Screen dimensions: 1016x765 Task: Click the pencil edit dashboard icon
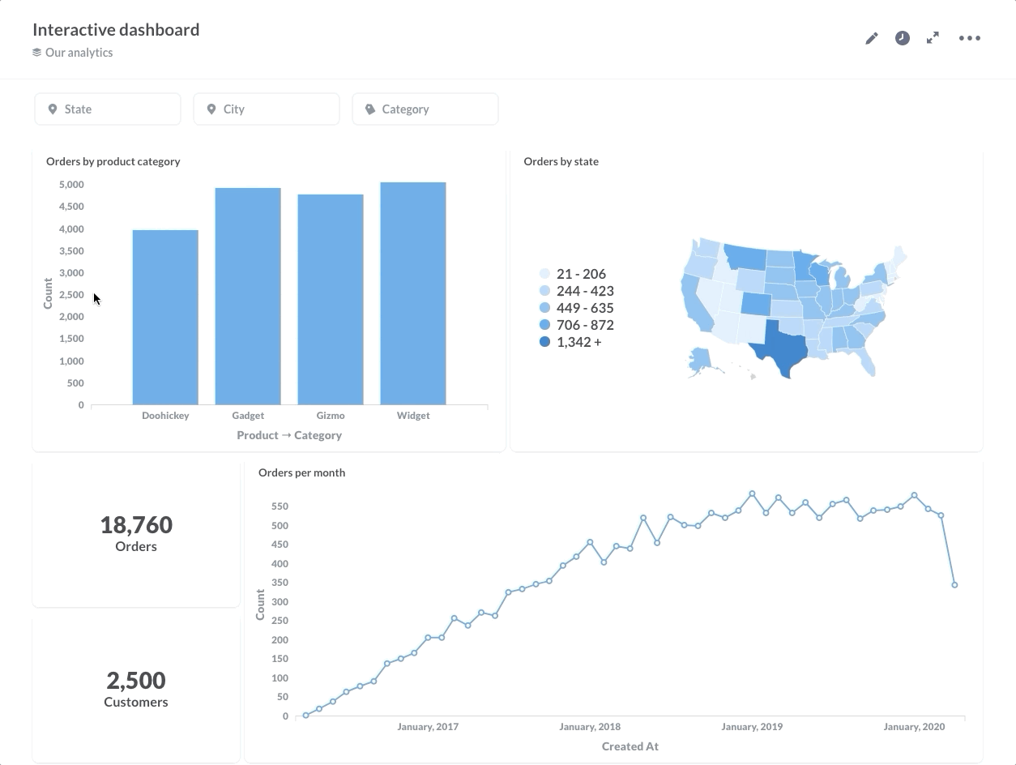(x=872, y=38)
